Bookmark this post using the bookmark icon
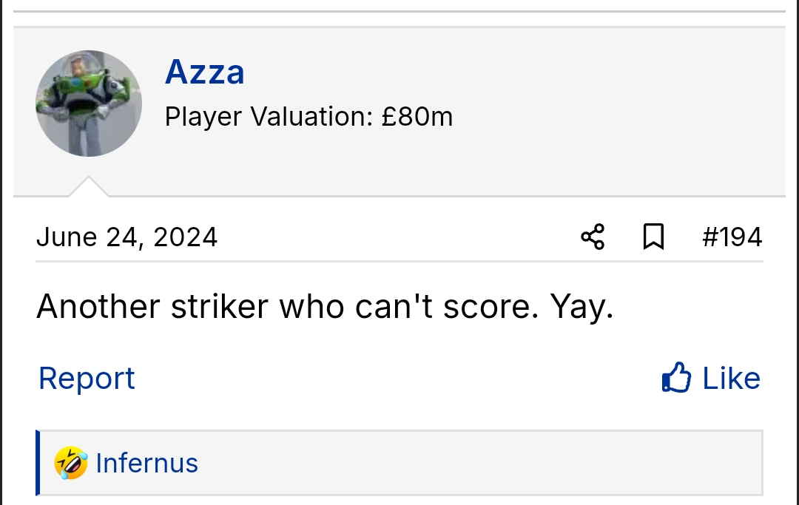 (653, 237)
